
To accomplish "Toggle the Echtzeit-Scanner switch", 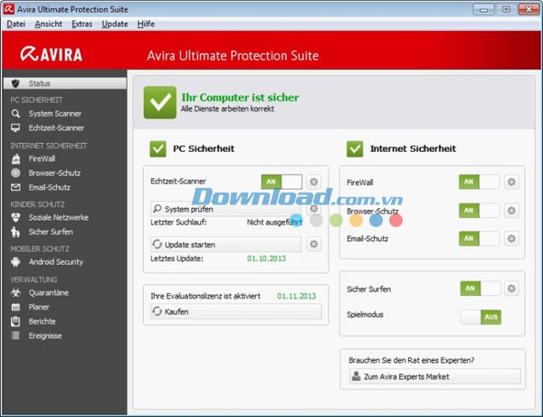I will [x=281, y=182].
